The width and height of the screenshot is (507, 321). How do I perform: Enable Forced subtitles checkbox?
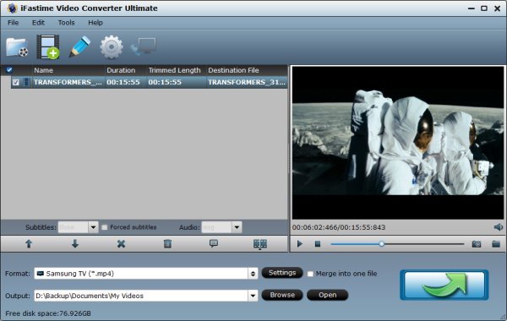tap(105, 227)
